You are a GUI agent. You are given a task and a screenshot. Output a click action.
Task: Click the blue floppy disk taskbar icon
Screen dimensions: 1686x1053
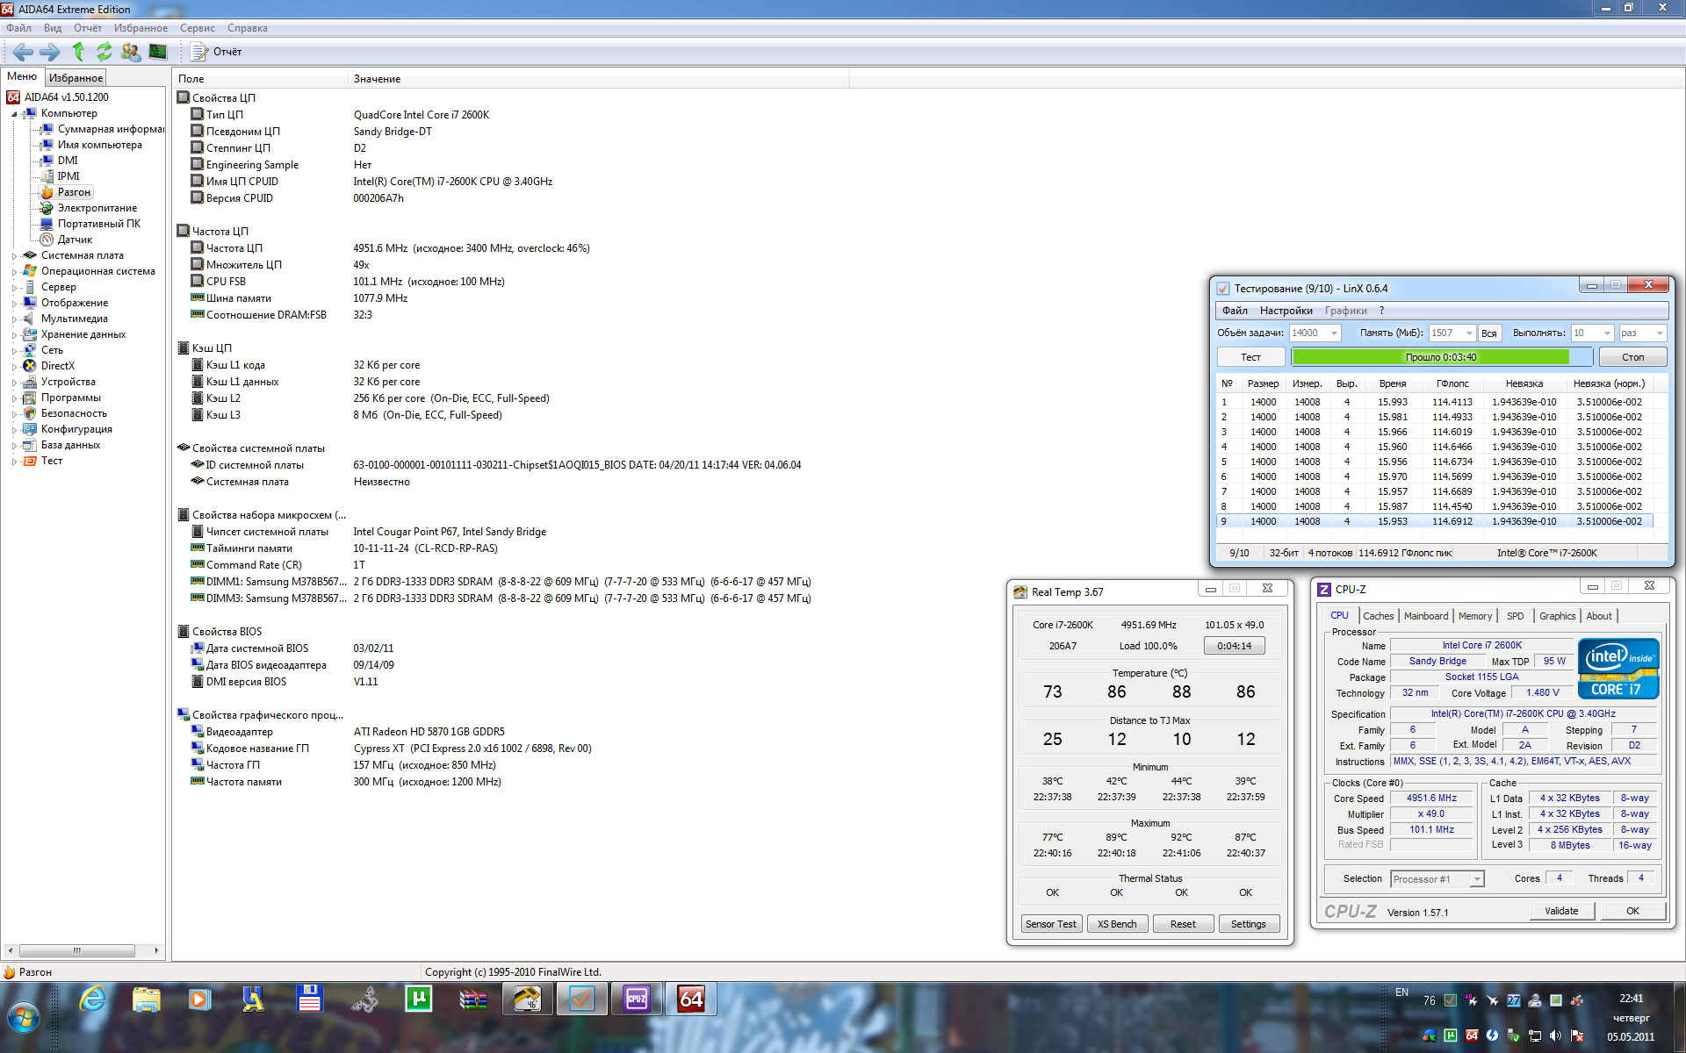click(x=309, y=999)
